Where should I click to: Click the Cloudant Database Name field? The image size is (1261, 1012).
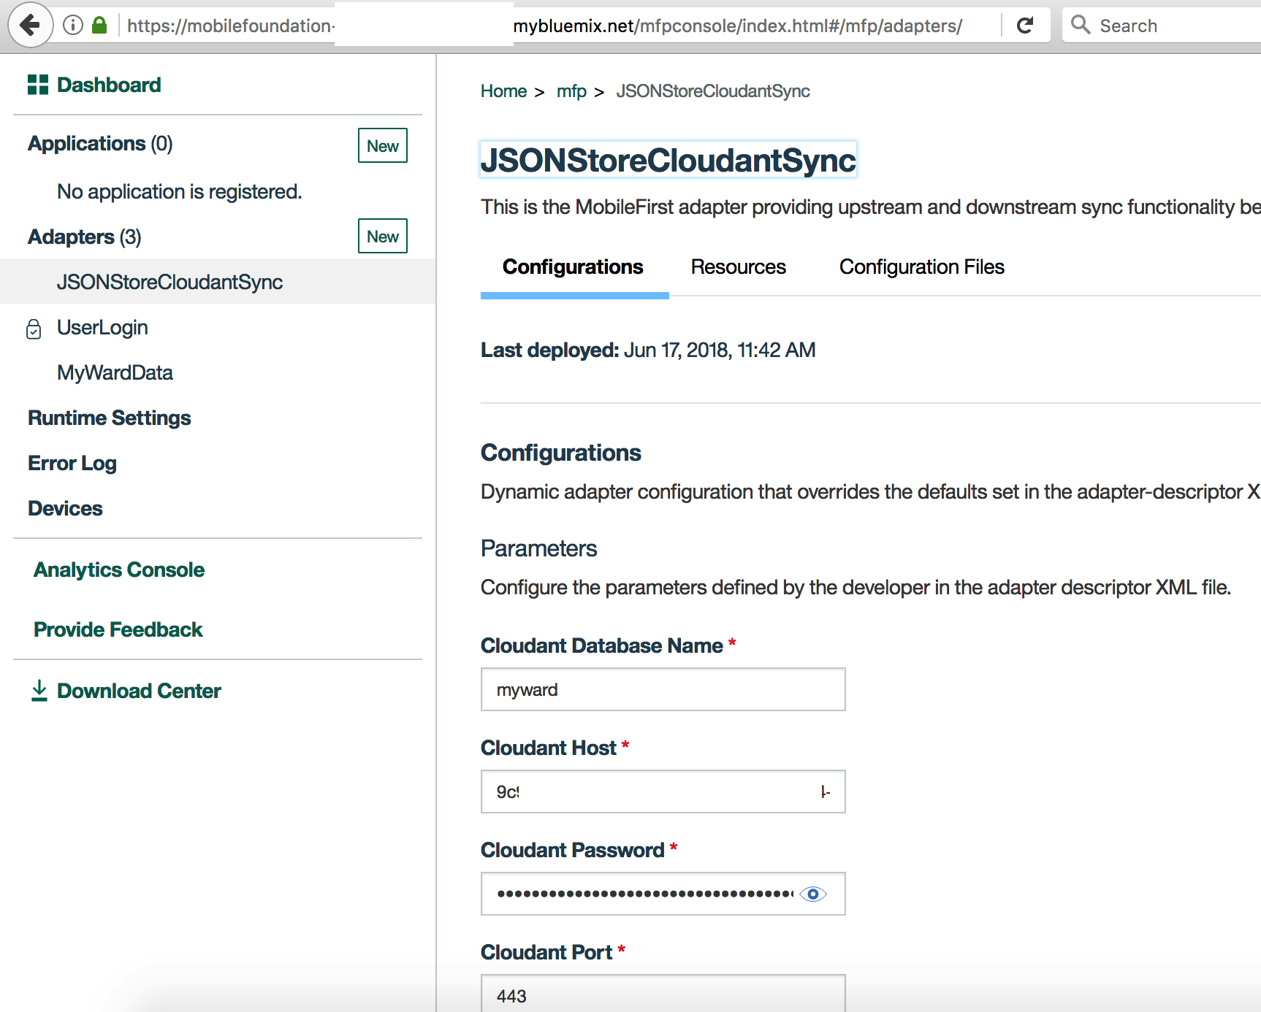663,689
